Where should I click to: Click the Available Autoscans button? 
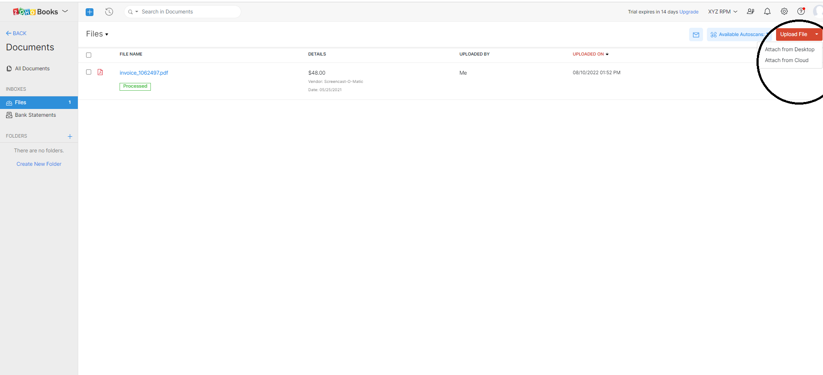[x=739, y=35]
